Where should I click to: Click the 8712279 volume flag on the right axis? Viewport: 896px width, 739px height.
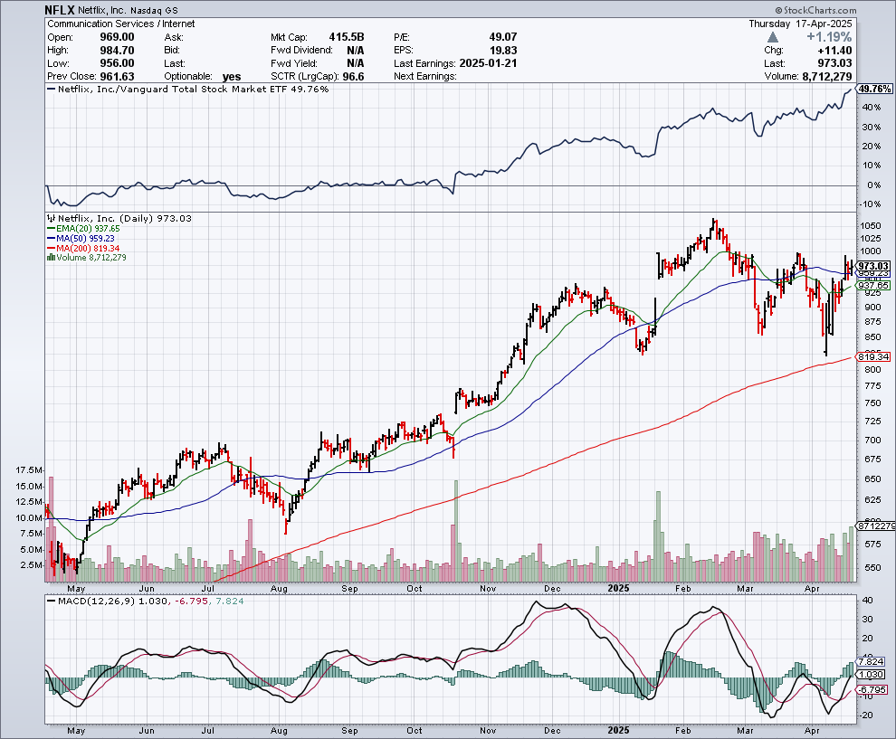pyautogui.click(x=875, y=526)
